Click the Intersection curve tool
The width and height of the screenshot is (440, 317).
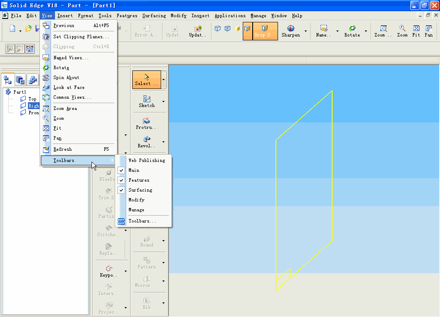(x=108, y=290)
